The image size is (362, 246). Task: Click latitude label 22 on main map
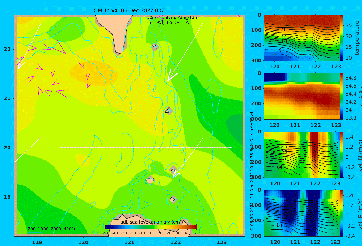click(x=7, y=49)
